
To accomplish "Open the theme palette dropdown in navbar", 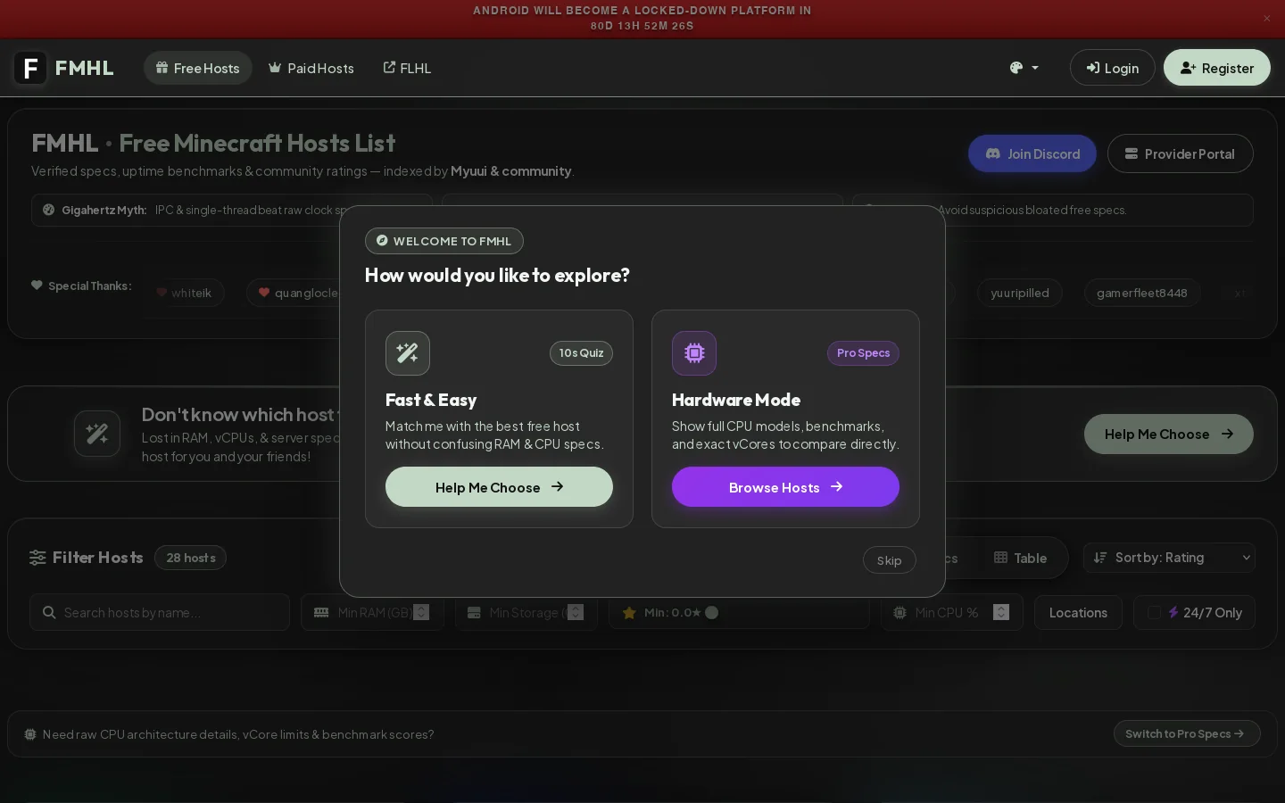I will click(1024, 68).
